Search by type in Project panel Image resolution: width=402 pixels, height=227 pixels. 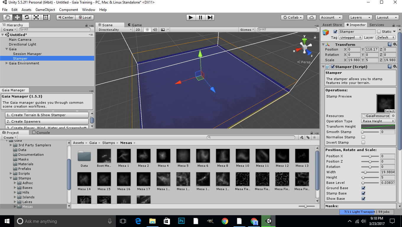(x=301, y=137)
